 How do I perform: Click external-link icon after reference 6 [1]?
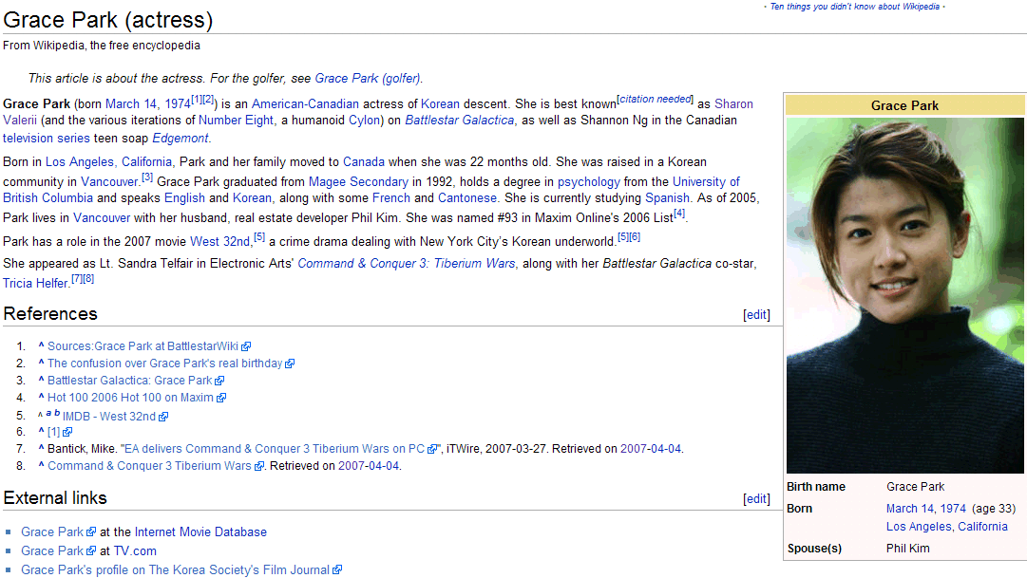click(x=67, y=433)
